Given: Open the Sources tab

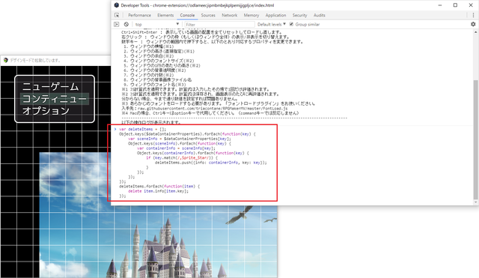Looking at the screenshot, I should (x=208, y=15).
